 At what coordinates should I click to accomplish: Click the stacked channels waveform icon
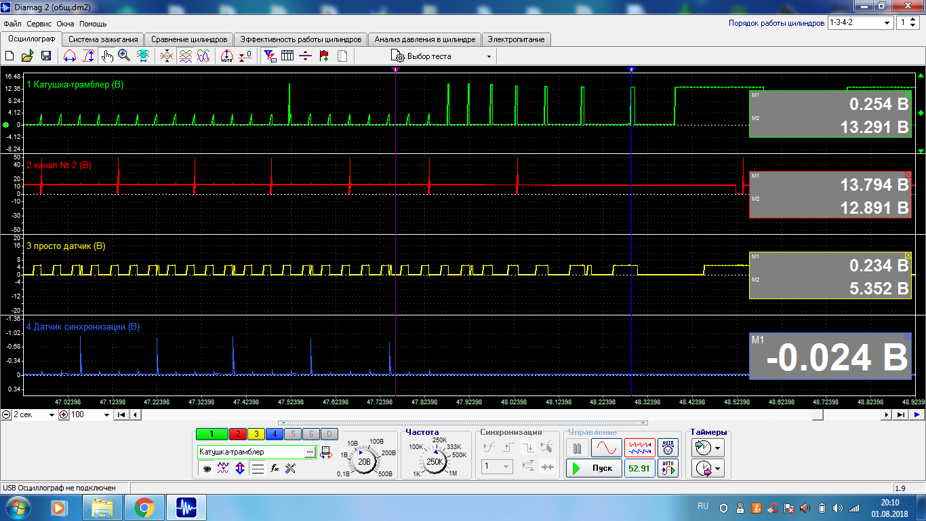tap(185, 56)
